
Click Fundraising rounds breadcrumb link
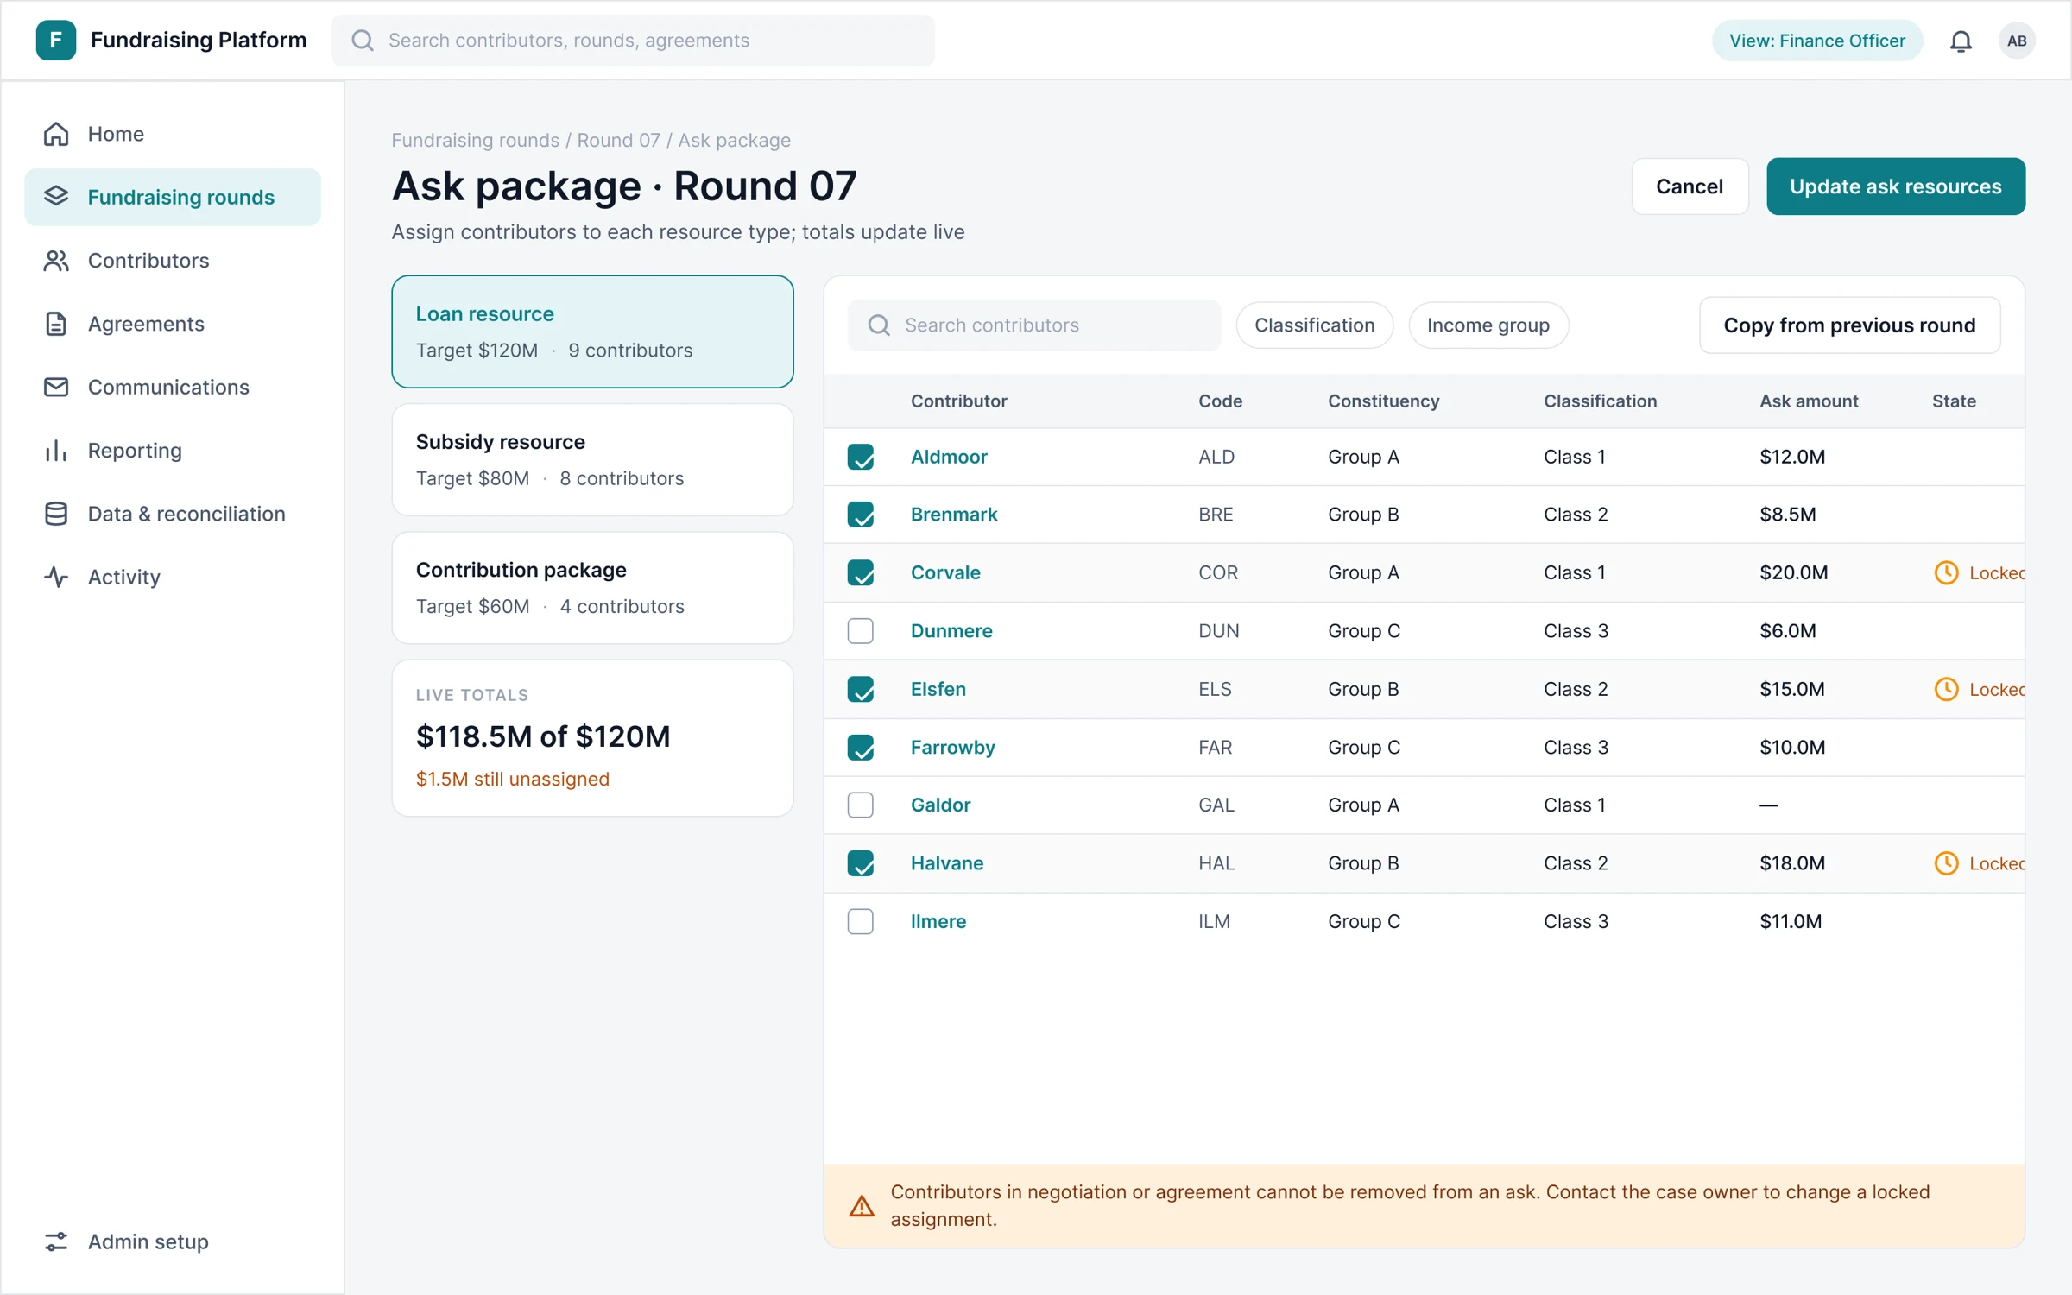tap(475, 140)
